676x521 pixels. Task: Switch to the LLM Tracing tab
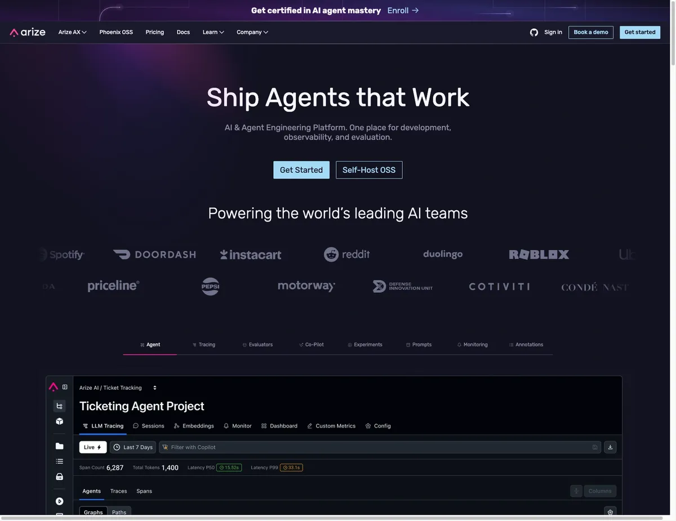tap(103, 426)
